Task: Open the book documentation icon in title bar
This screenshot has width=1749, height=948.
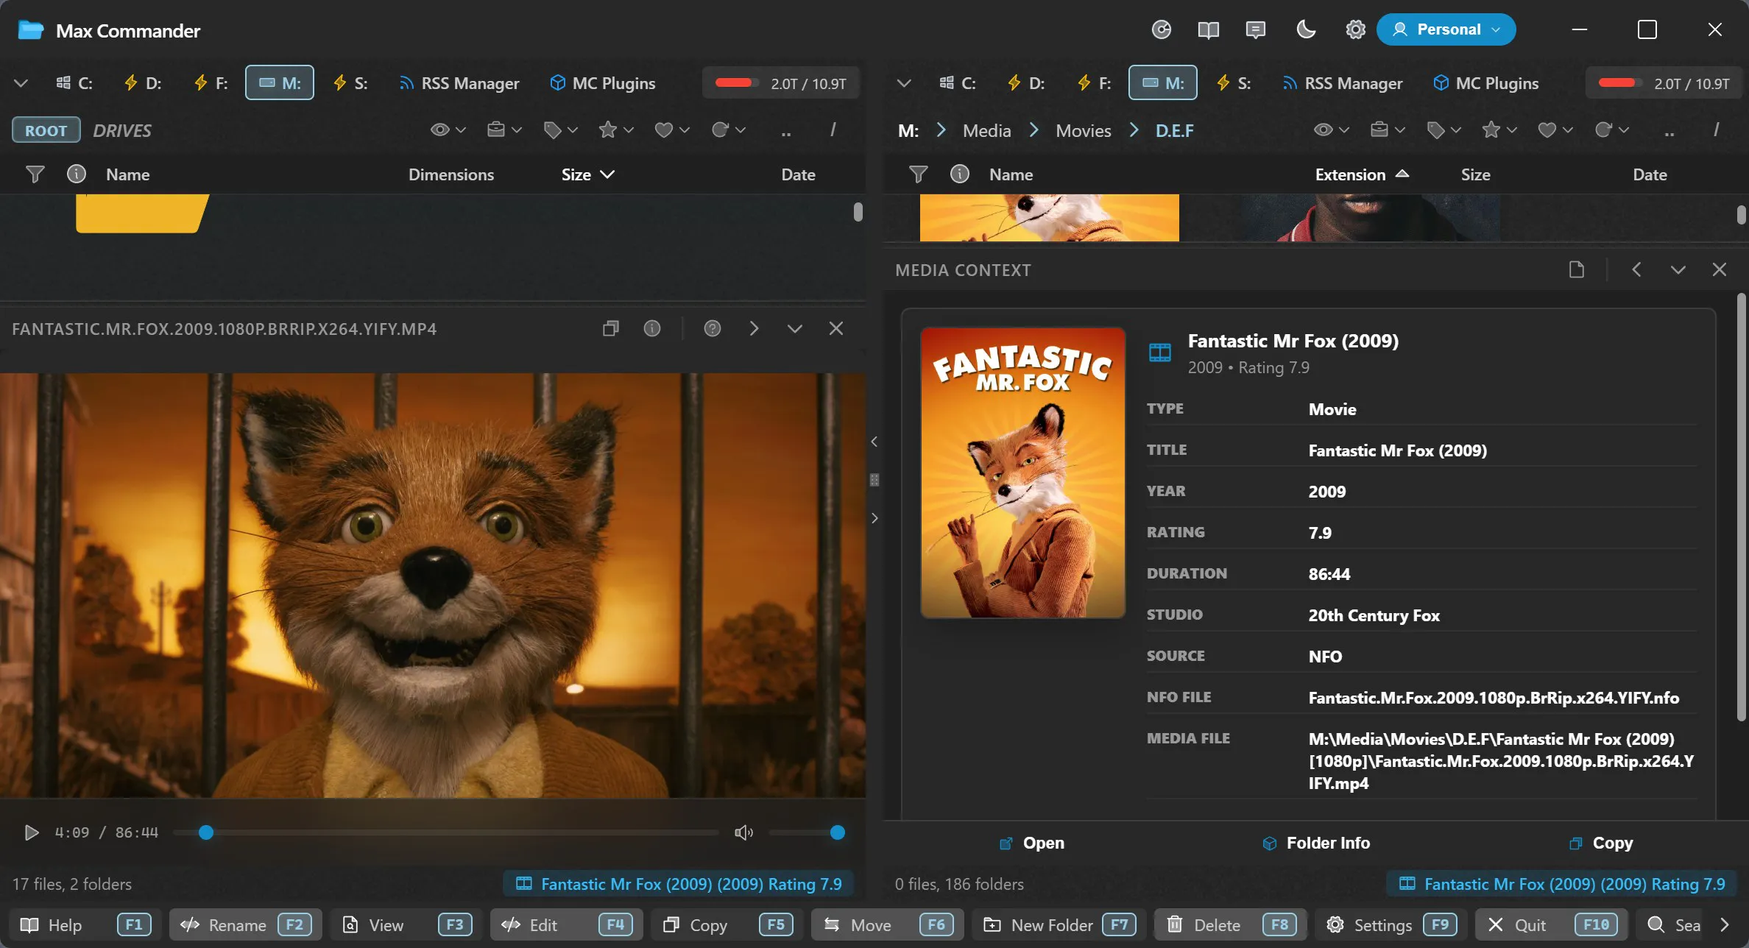Action: click(x=1208, y=29)
